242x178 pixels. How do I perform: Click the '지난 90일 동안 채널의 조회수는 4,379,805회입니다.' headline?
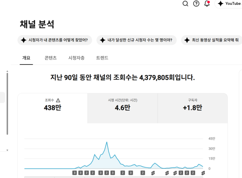tap(123, 77)
